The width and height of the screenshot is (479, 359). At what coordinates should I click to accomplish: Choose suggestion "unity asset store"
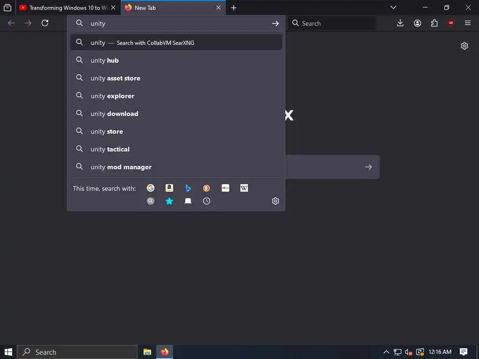coord(176,78)
